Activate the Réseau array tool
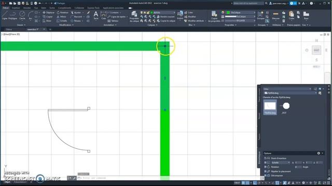332x186 pixels. click(76, 21)
